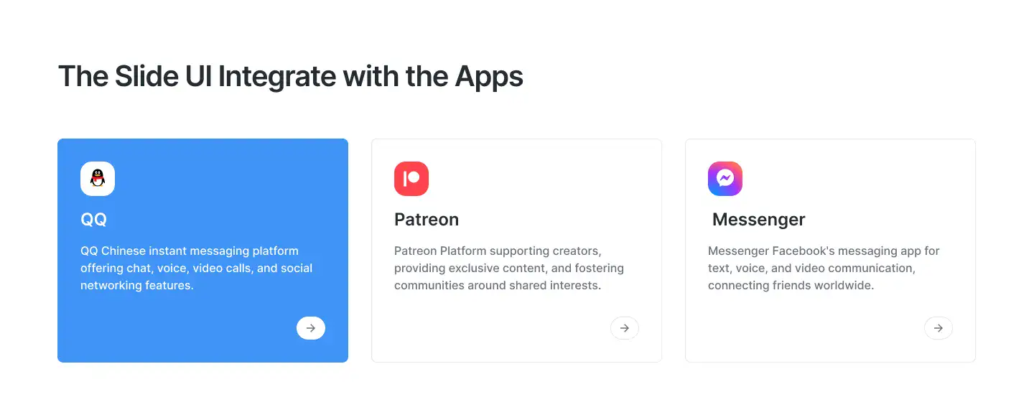Click 'communities around shared interests.' text line
This screenshot has height=420, width=1034.
click(498, 286)
